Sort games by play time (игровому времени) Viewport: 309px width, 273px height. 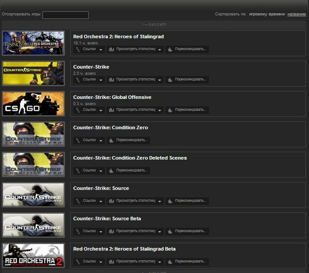(267, 14)
